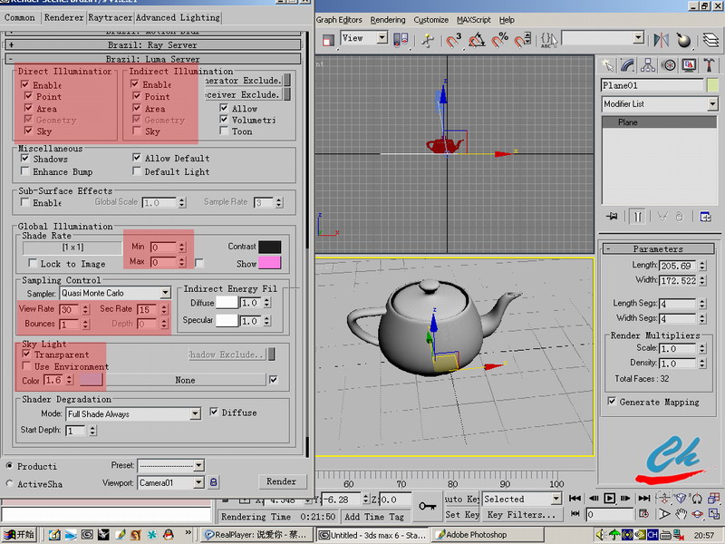Open the Motion command panel tab
This screenshot has height=544, width=725.
click(668, 65)
